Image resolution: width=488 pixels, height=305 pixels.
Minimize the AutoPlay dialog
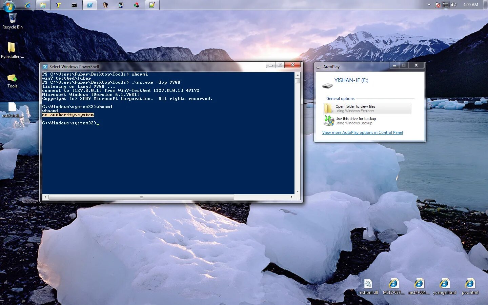394,65
